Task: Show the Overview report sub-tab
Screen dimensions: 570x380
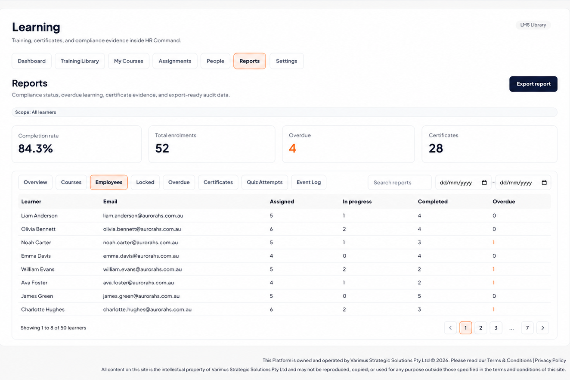Action: coord(35,182)
